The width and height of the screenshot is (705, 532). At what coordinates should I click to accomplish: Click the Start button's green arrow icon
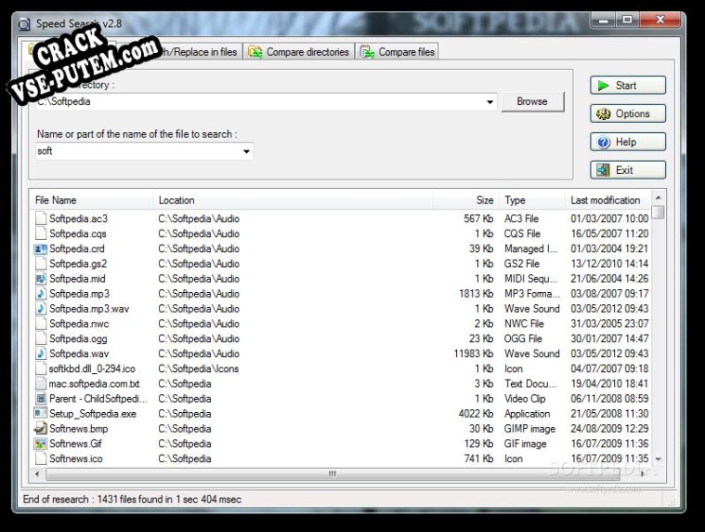[604, 86]
